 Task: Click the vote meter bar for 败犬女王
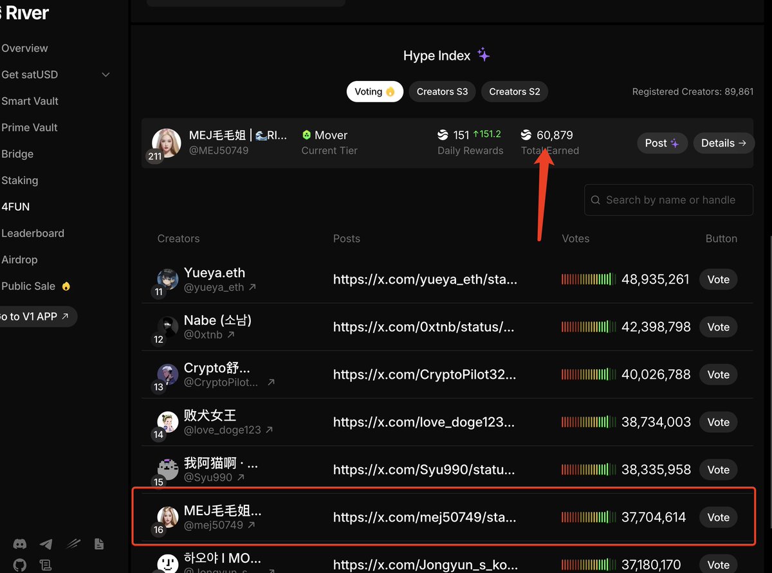[588, 422]
